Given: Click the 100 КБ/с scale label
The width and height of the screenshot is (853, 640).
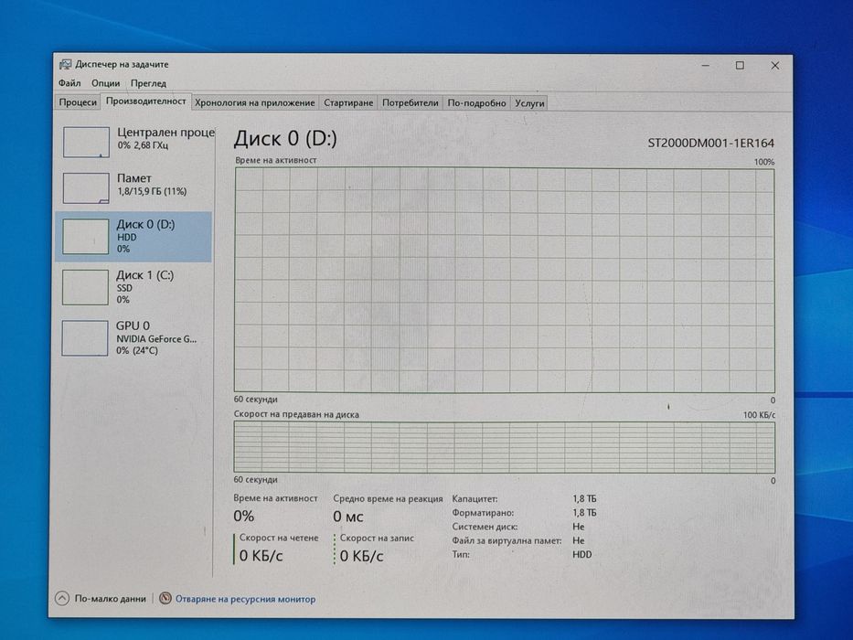Looking at the screenshot, I should (x=759, y=415).
